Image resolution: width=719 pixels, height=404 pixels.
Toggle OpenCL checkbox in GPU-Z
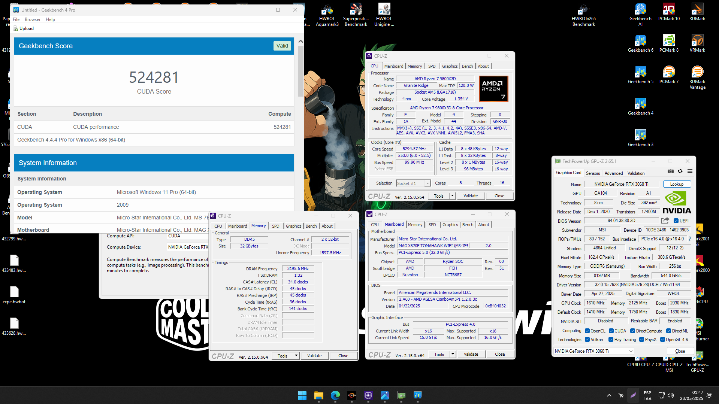[x=587, y=331]
